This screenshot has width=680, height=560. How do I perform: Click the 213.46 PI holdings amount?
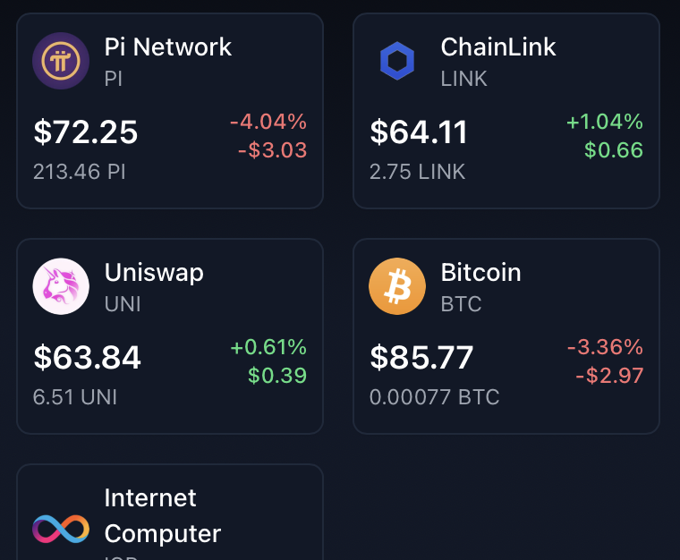point(80,172)
